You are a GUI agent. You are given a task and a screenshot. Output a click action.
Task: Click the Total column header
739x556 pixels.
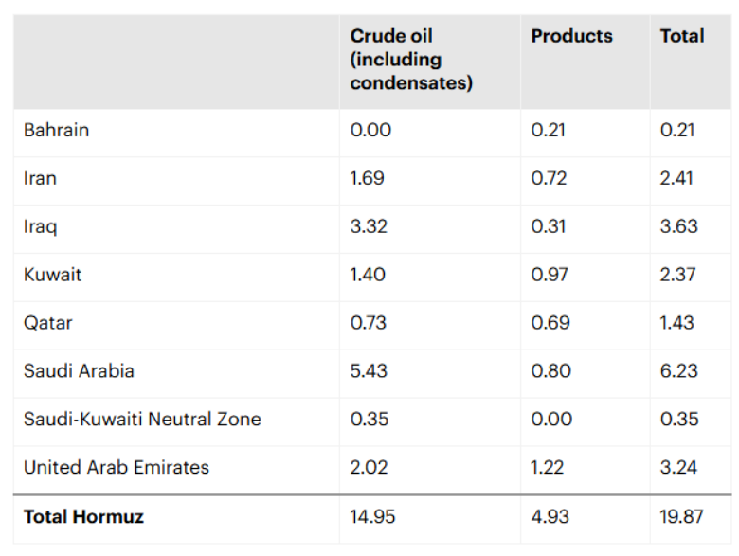click(x=682, y=36)
